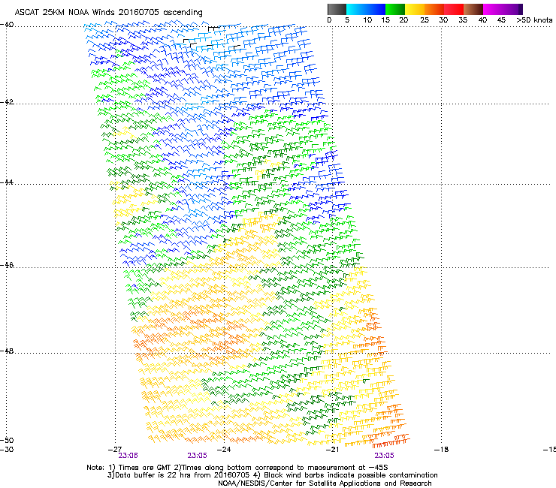Image resolution: width=556 pixels, height=488 pixels.
Task: Click the latitude label -48
Action: tap(7, 351)
